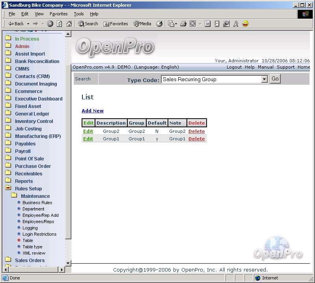315x283 pixels.
Task: Click sidebar scroll down arrow
Action: tap(68, 263)
